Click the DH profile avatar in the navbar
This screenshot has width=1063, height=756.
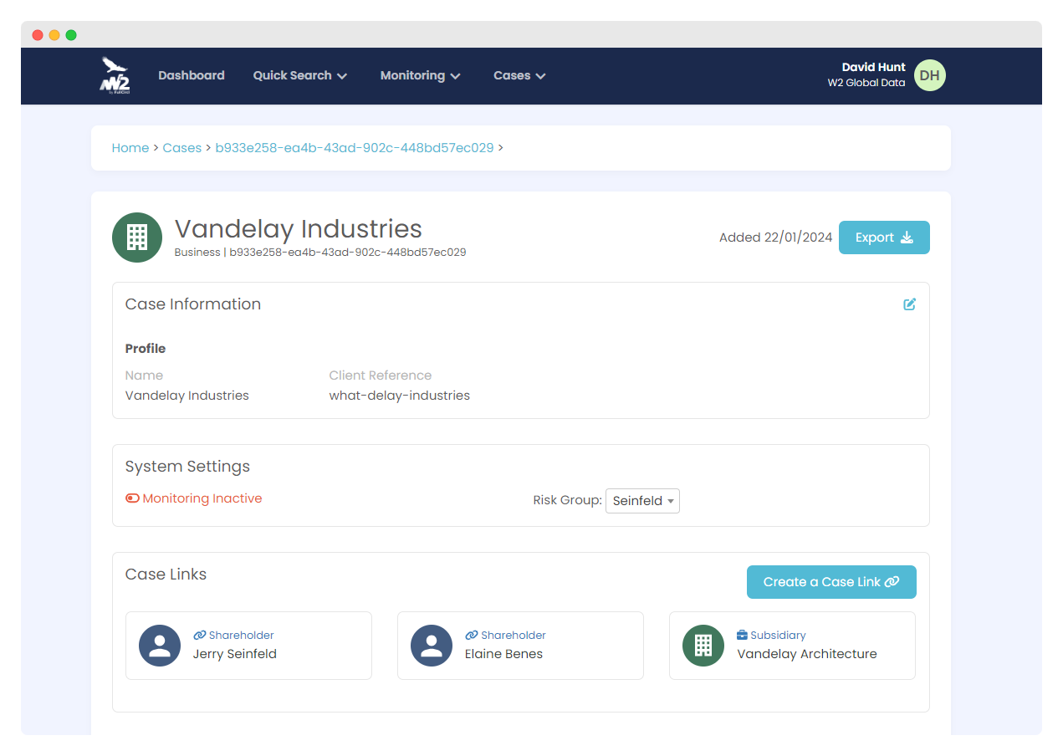click(929, 75)
